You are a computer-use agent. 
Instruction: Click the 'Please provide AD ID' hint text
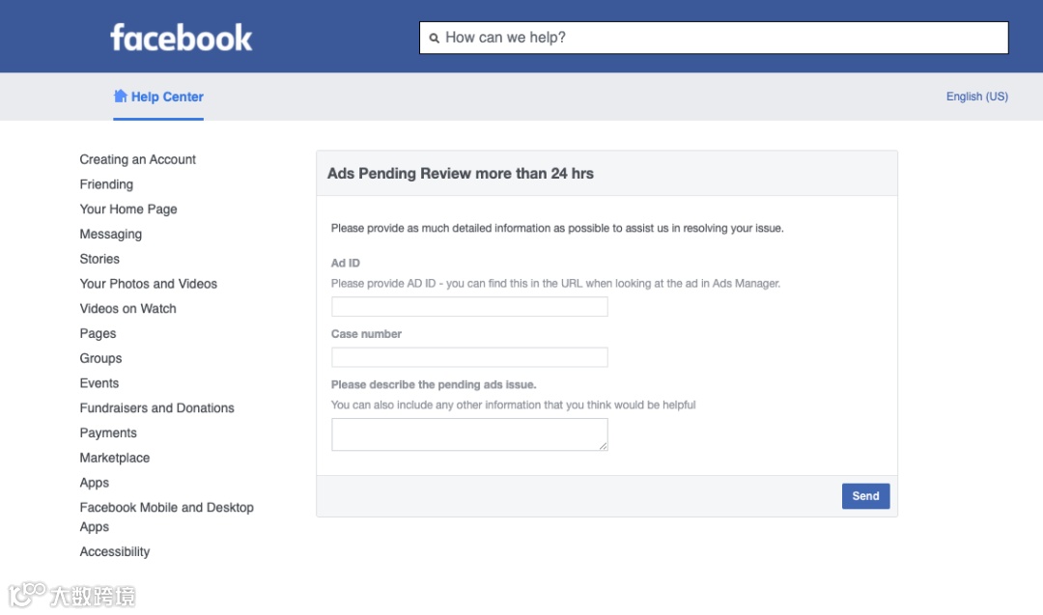point(555,283)
